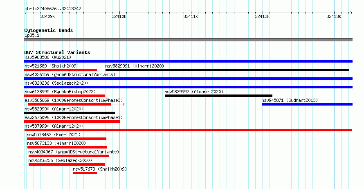The image size is (364, 189).
Task: Click the short red nsv517673 bar
Action: pos(85,173)
